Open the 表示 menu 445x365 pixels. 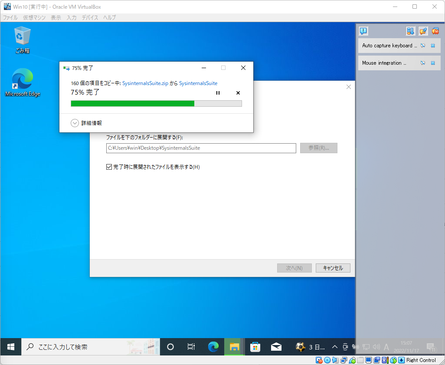[x=56, y=17]
